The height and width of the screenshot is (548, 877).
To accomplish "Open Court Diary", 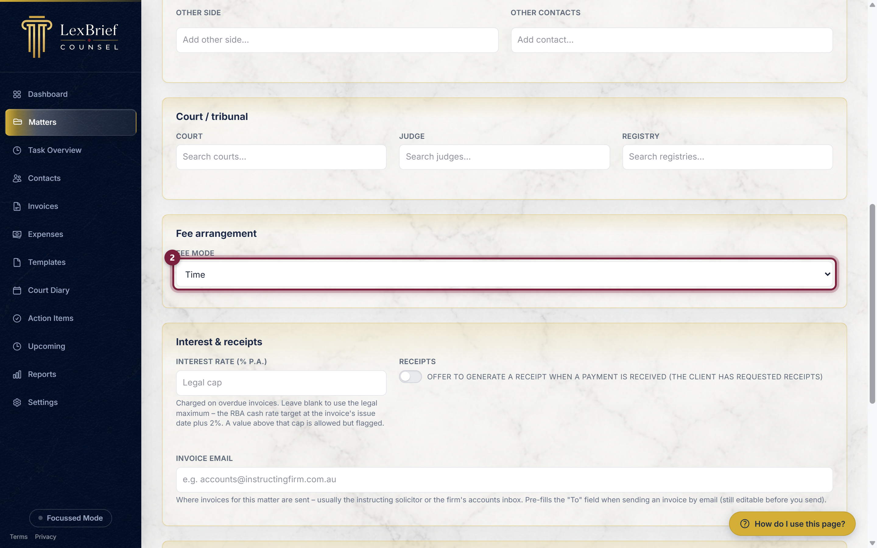I will [71, 290].
